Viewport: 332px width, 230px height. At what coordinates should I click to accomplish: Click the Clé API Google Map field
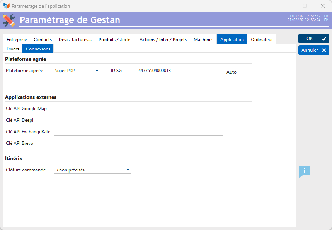pos(138,109)
